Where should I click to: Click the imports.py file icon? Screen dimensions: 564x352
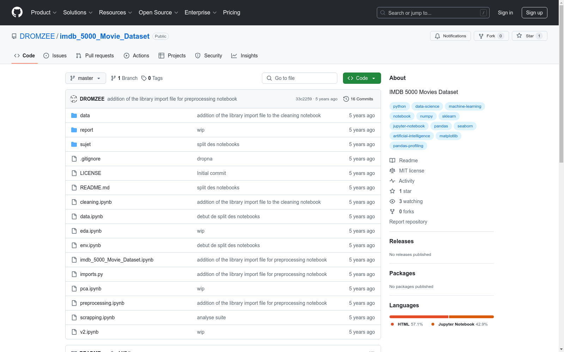[74, 274]
